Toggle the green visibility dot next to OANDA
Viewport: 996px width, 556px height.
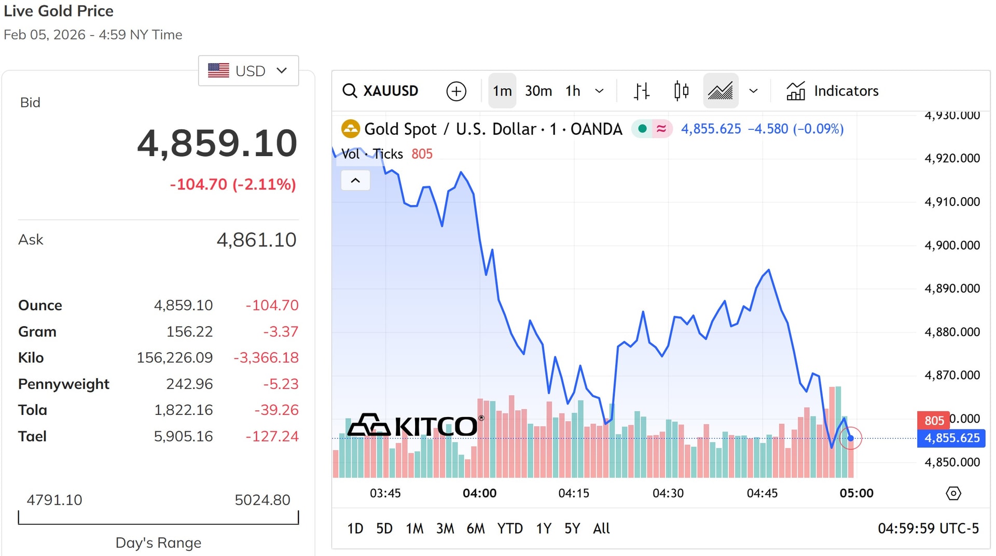pos(643,128)
